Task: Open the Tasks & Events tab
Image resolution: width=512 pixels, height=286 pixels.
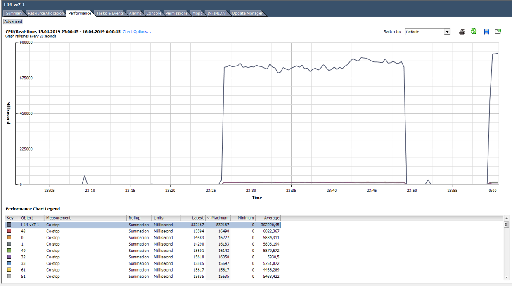Action: 110,13
